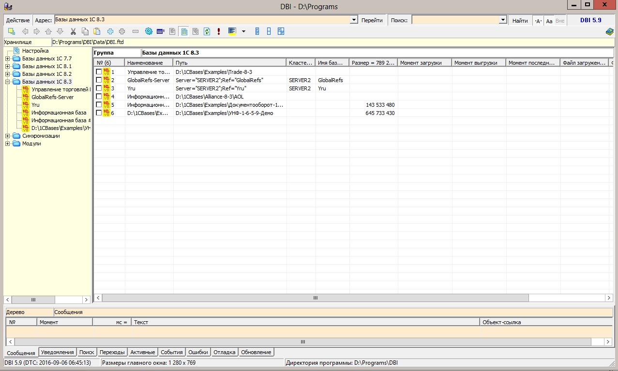
Task: Click the red exclamation mark icon
Action: coord(219,31)
